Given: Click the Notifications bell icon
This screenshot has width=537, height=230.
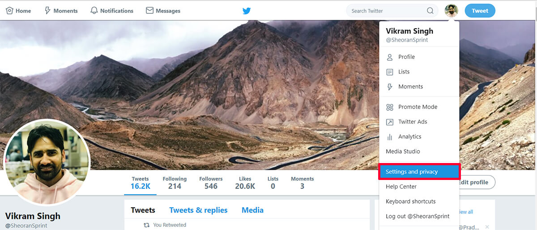Looking at the screenshot, I should tap(94, 10).
